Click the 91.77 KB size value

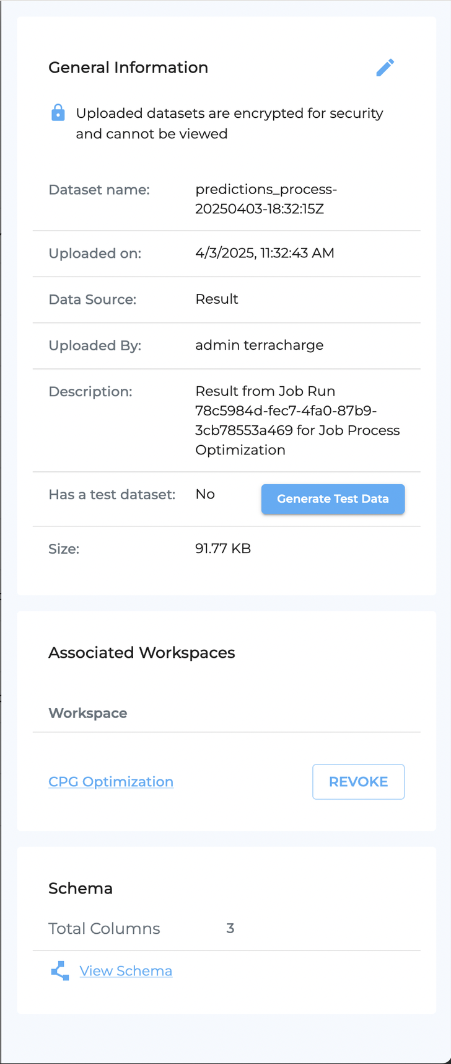click(x=223, y=548)
